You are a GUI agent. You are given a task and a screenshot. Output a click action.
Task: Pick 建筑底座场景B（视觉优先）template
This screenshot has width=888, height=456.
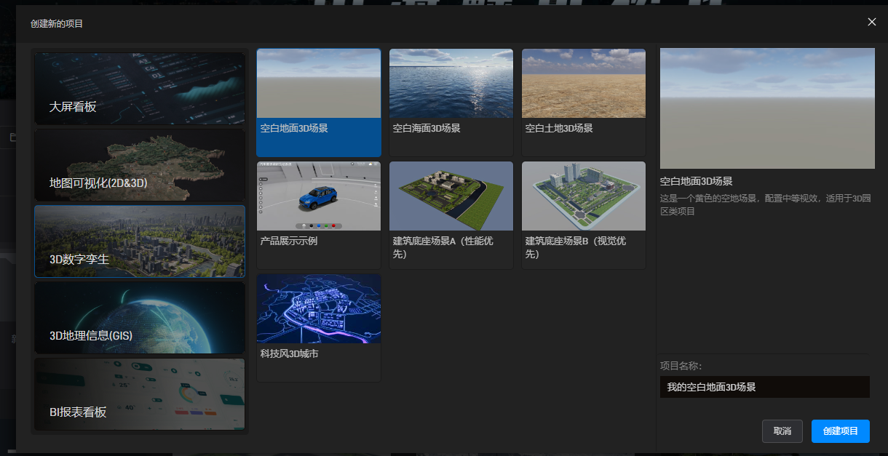[584, 196]
